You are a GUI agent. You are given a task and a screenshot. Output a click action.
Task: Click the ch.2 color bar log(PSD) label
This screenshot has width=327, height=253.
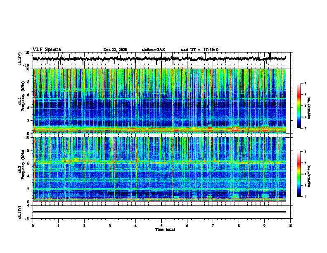pyautogui.click(x=309, y=175)
